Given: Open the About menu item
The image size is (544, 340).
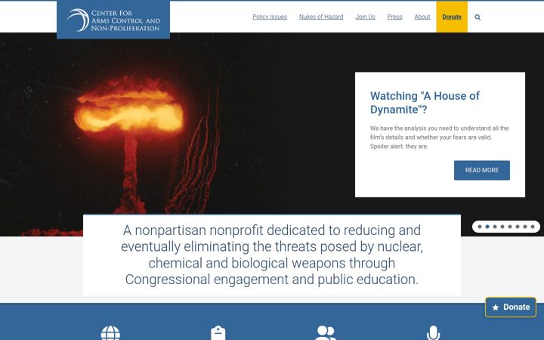Looking at the screenshot, I should (422, 17).
